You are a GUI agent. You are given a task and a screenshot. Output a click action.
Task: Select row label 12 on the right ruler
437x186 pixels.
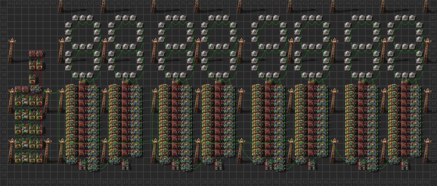[433, 90]
